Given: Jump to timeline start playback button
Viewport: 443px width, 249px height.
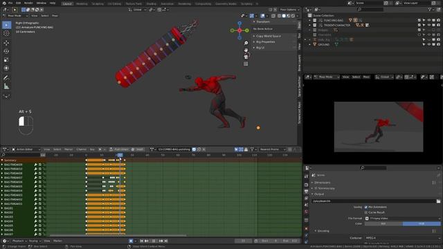Looking at the screenshot, I should point(141,241).
